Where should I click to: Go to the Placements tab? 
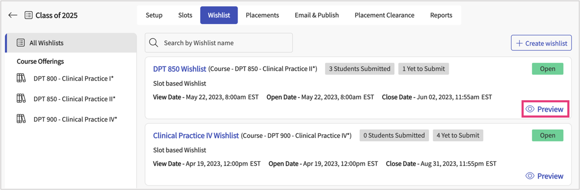pyautogui.click(x=262, y=15)
